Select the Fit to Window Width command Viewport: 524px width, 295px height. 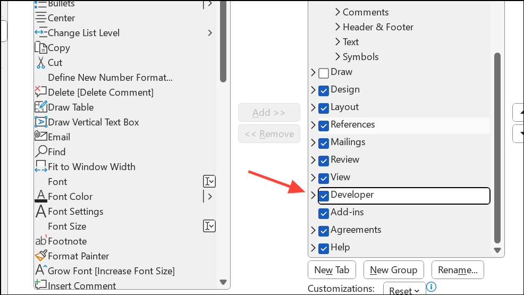(x=91, y=167)
